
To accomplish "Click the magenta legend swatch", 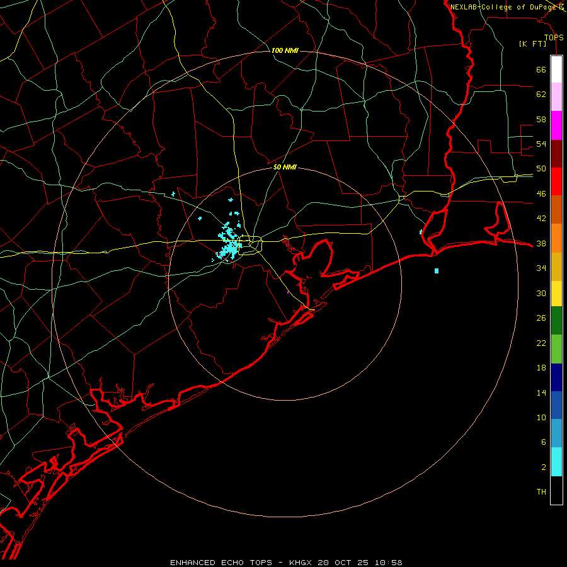I will [x=556, y=125].
